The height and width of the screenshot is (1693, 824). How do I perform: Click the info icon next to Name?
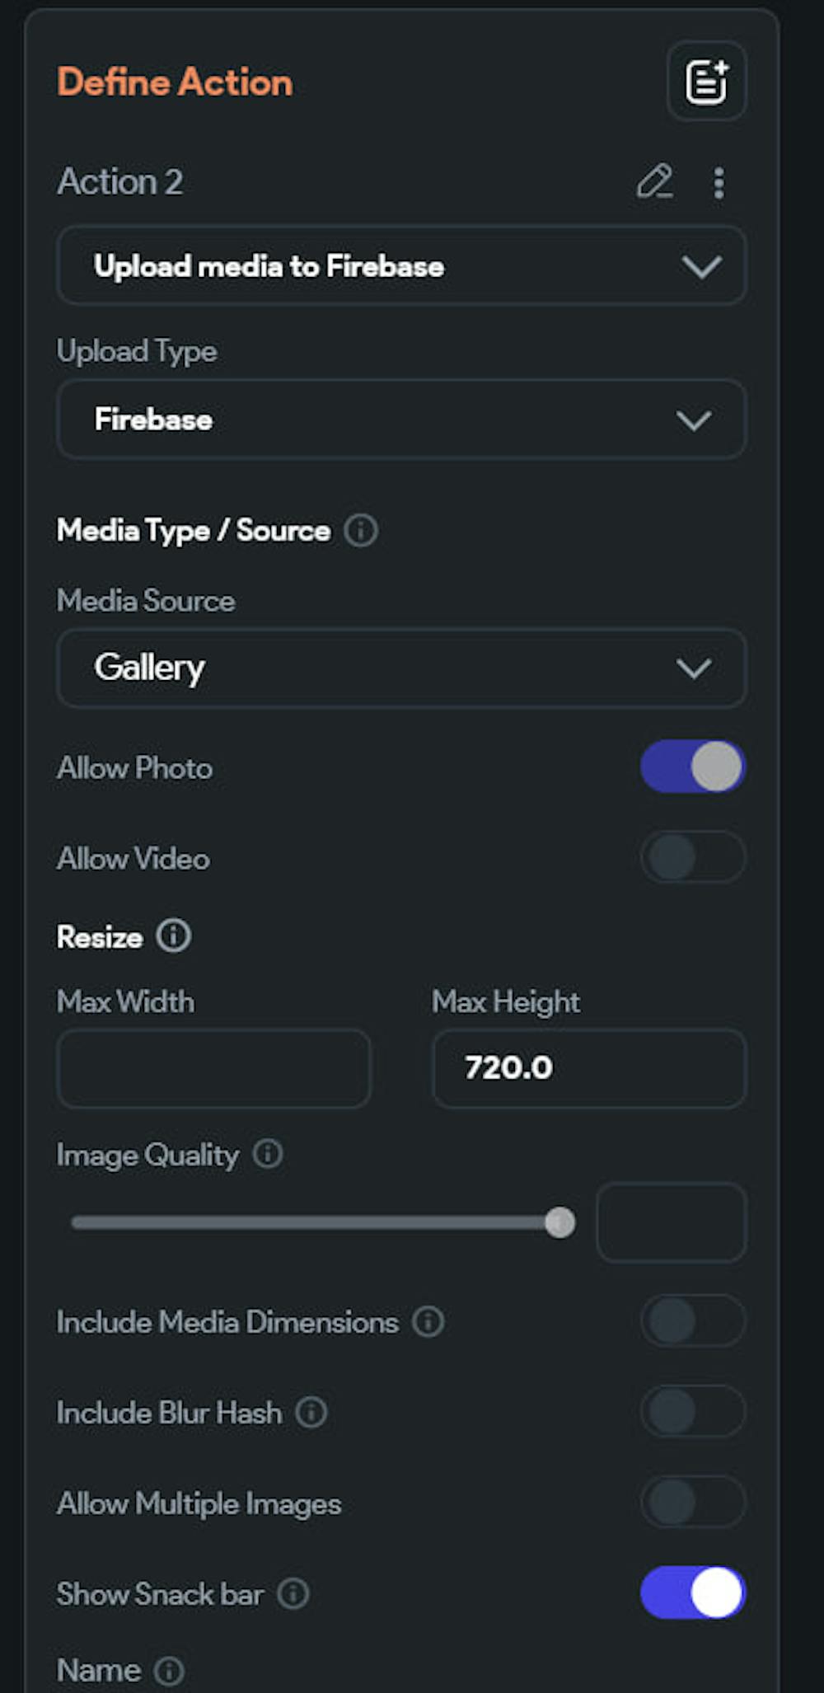(x=169, y=1671)
